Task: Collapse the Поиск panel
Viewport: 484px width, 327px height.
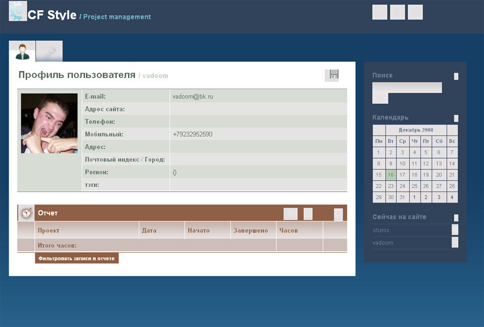Action: tap(456, 76)
